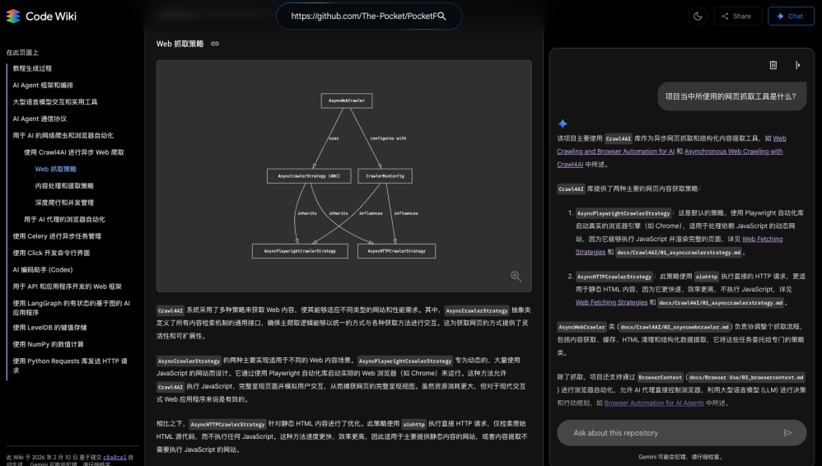Click the search magnifier in URL bar
This screenshot has width=822, height=466.
[x=441, y=16]
